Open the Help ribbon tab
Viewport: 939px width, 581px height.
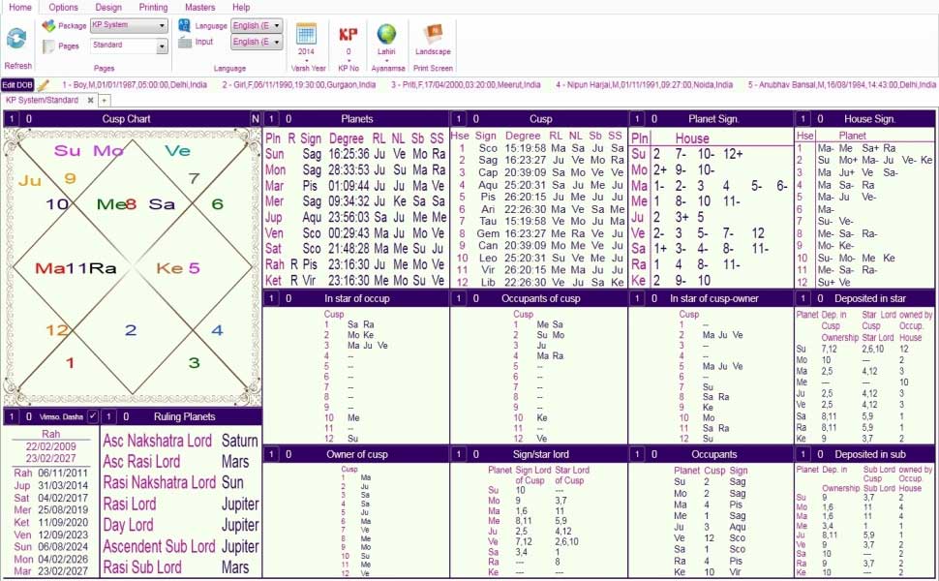pos(241,7)
